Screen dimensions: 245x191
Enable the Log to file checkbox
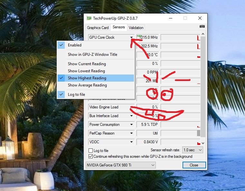[90, 150]
